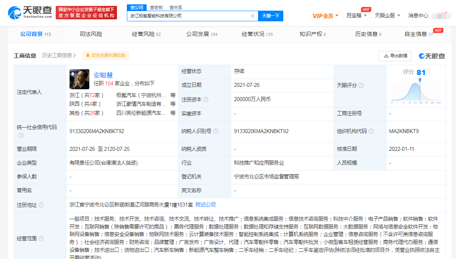Viewport: 456px width, 259px height.
Task: Select the 查老板 search tab
Action: 156,8
